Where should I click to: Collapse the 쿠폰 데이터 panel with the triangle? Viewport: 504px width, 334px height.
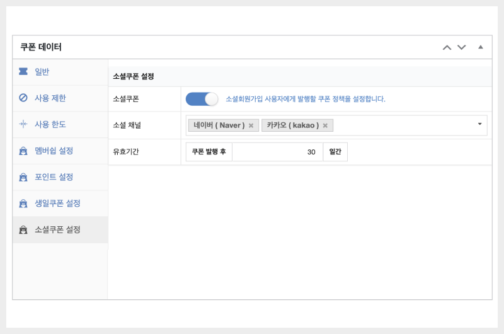480,47
